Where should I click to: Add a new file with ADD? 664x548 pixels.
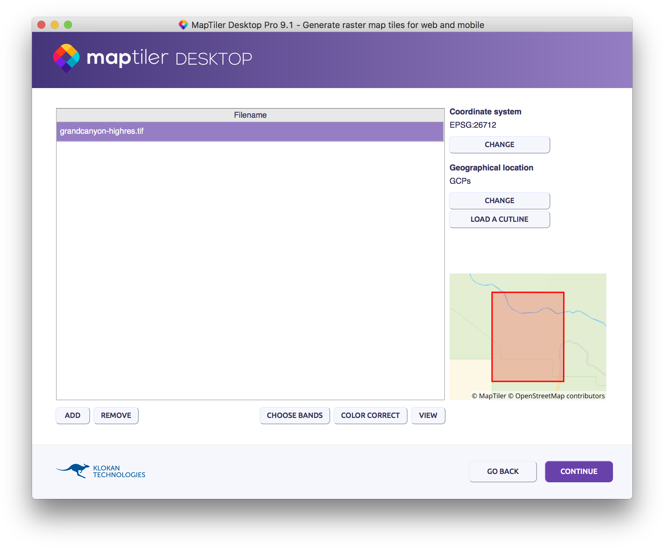coord(73,416)
